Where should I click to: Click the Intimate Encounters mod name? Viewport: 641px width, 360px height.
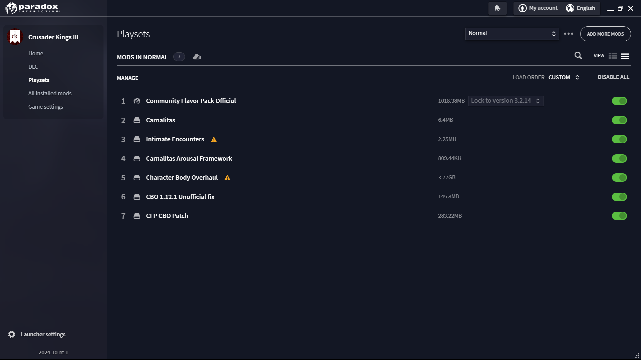tap(175, 139)
